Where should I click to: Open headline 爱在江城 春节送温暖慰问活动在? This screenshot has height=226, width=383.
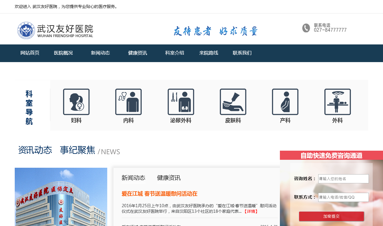tap(159, 194)
